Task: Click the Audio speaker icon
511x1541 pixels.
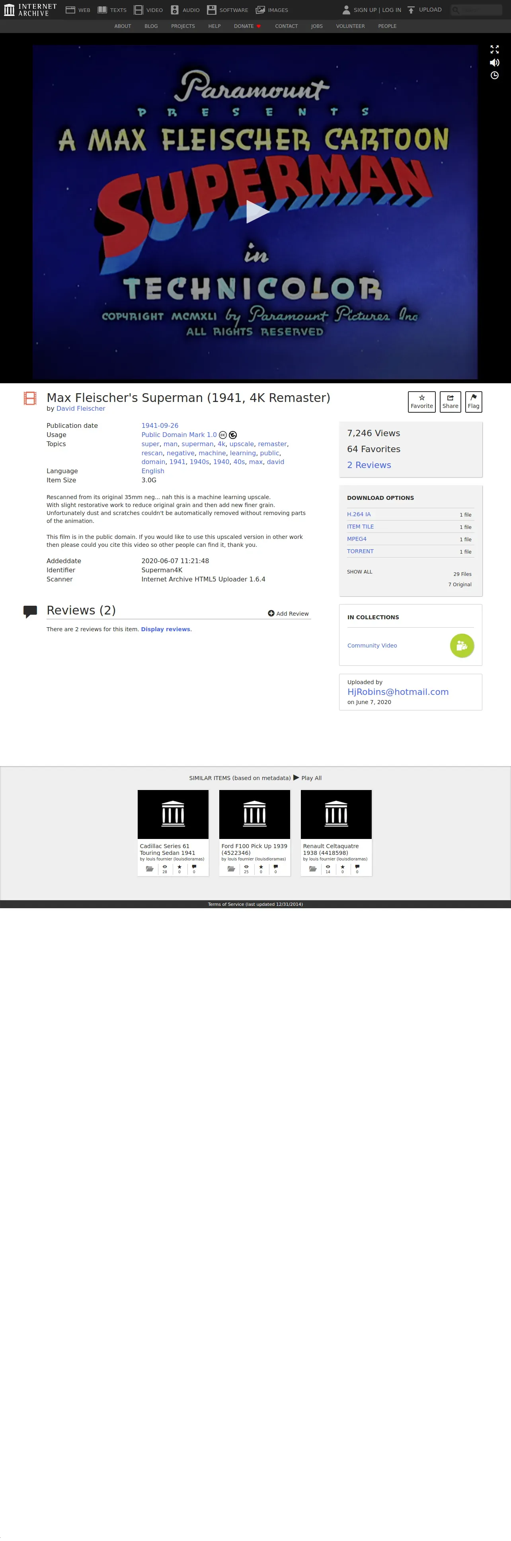Action: pyautogui.click(x=175, y=10)
